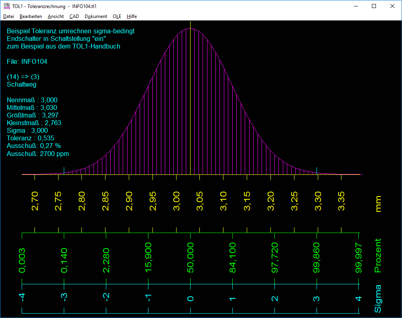Screen dimensions: 402x318
Task: Open the Bearbeiten menu
Action: (31, 16)
